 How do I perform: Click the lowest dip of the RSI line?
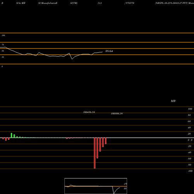tap(72, 59)
